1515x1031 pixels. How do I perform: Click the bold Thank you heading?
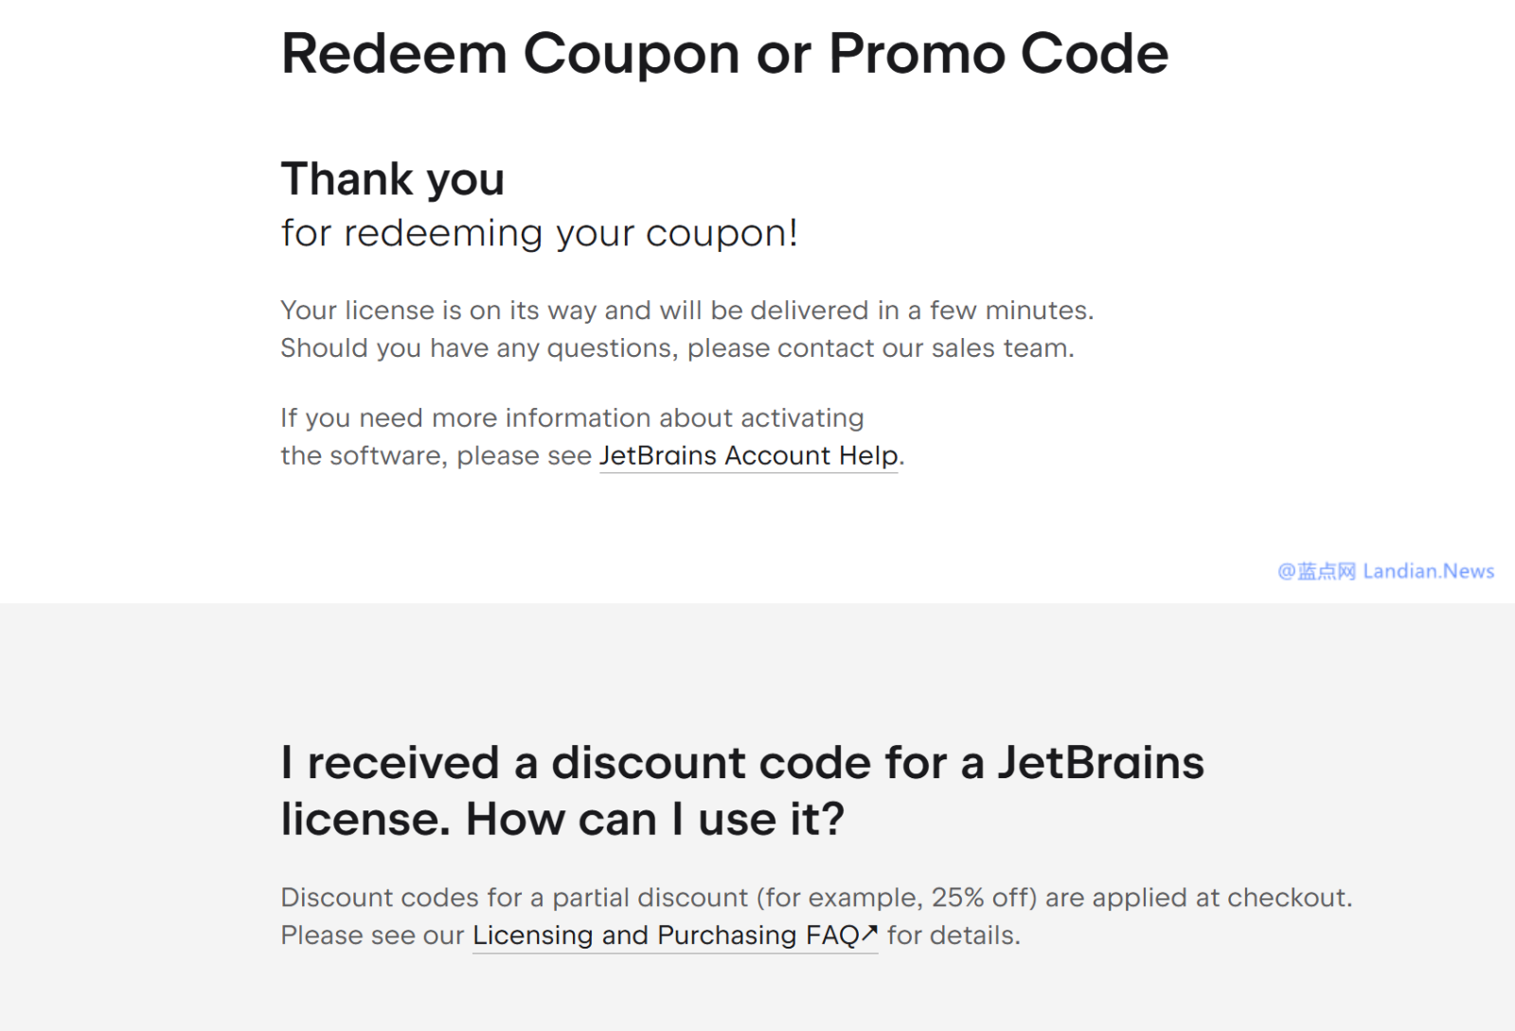[392, 179]
